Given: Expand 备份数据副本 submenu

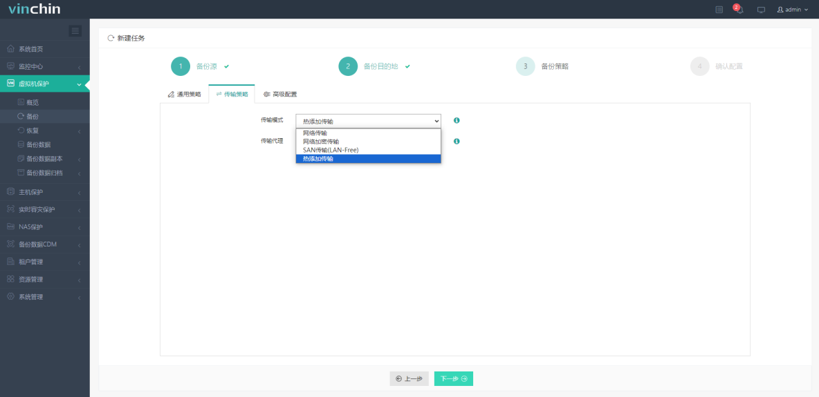Looking at the screenshot, I should coord(45,159).
